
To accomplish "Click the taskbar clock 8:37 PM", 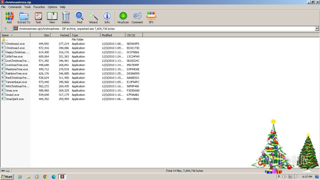I will coord(307,177).
